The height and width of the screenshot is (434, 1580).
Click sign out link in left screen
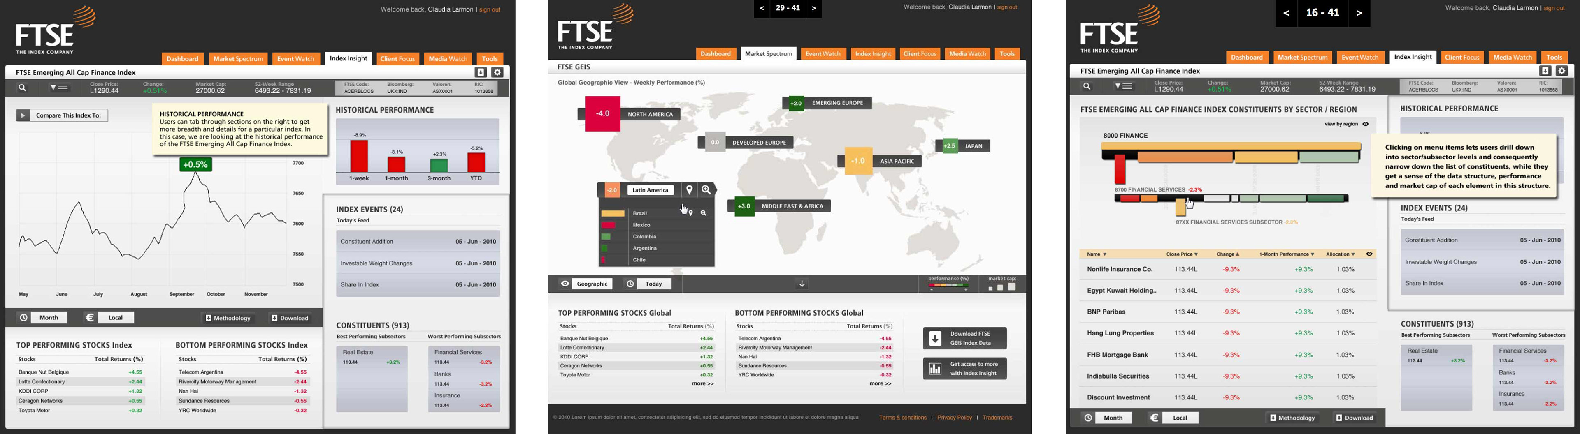pyautogui.click(x=490, y=9)
